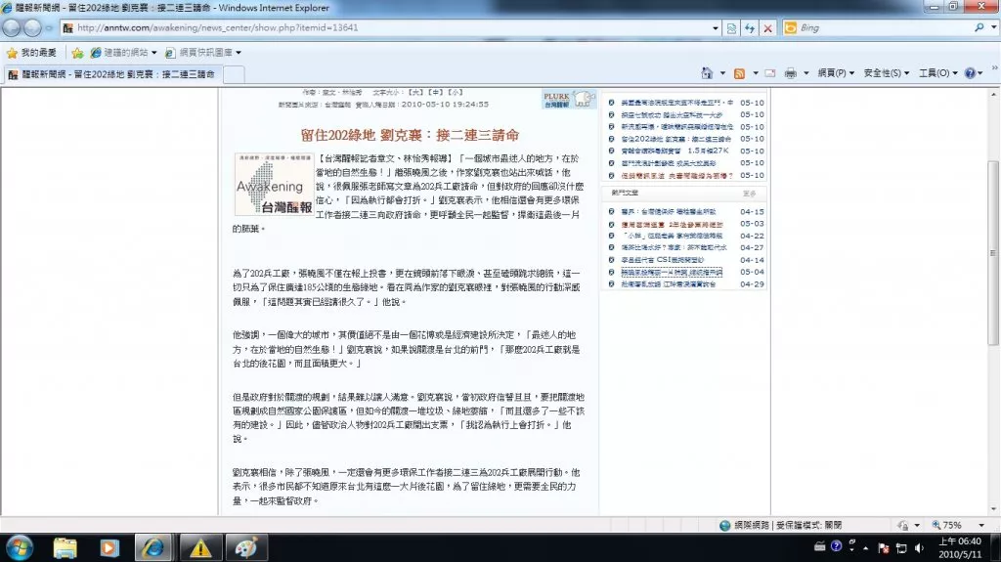Click the RSS feeds icon
This screenshot has height=562, width=1001.
[x=740, y=73]
